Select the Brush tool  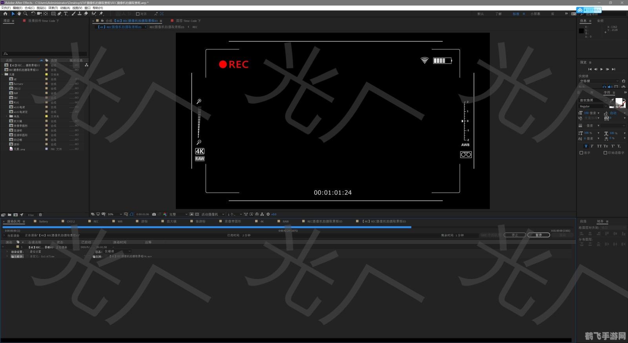pos(73,14)
